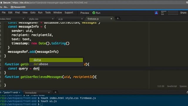Open the View menu
This screenshot has width=188, height=106.
(x=25, y=13)
